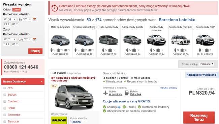Click the Samochody kombi car image
The width and height of the screenshot is (219, 124).
click(x=132, y=40)
